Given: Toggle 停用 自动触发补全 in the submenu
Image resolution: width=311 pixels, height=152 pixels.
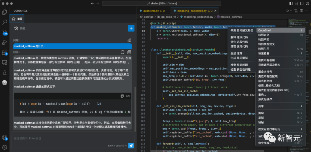Looking at the screenshot, I should pyautogui.click(x=242, y=30).
